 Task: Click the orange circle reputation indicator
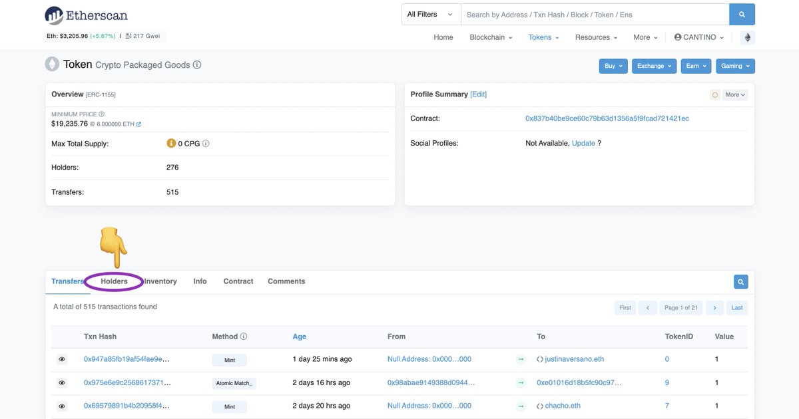pos(715,95)
